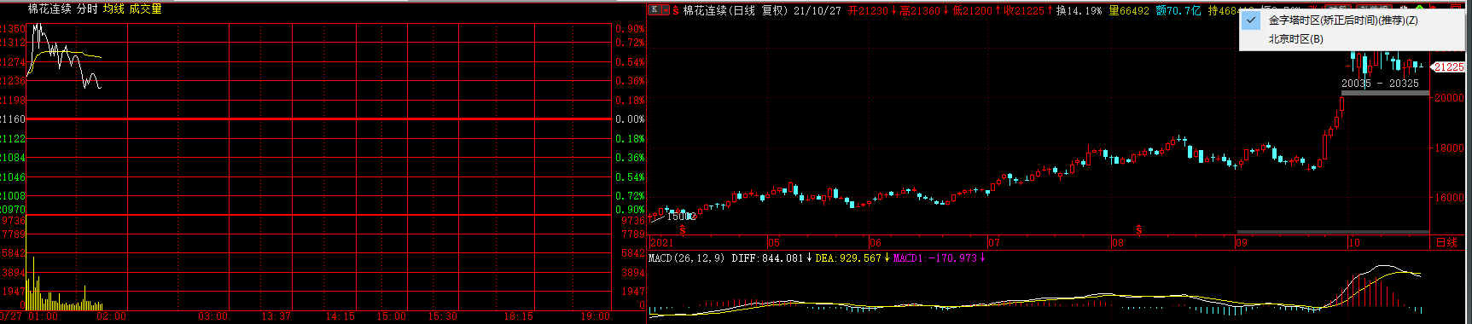Click the 07 month label on the timeline
The height and width of the screenshot is (324, 1472).
click(993, 243)
